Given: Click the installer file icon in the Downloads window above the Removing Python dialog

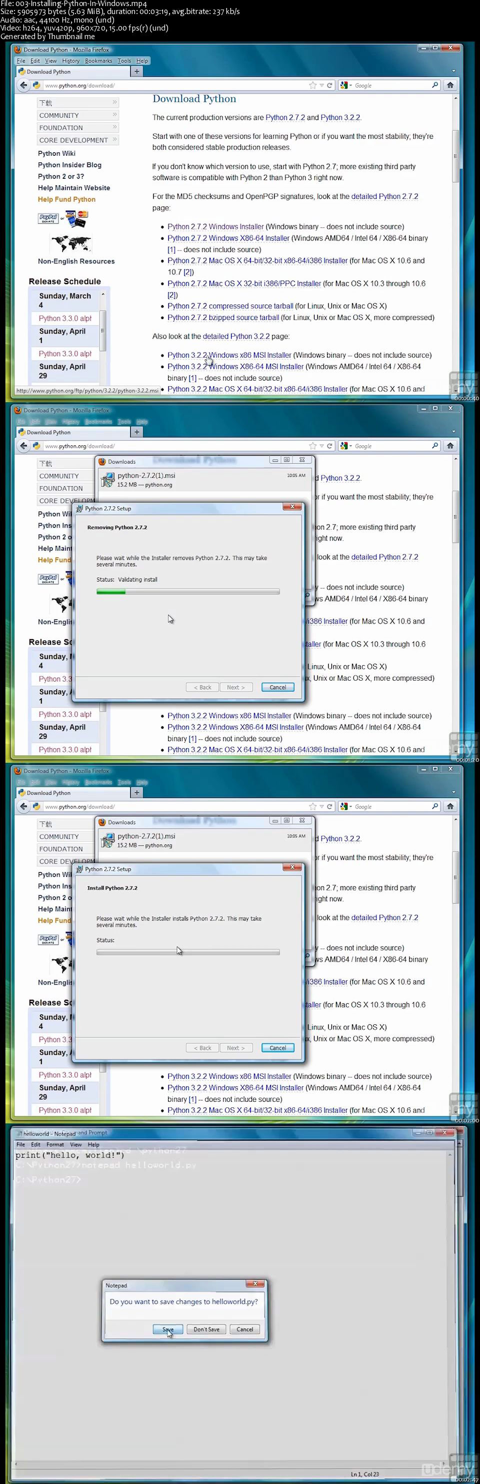Looking at the screenshot, I should tap(107, 480).
